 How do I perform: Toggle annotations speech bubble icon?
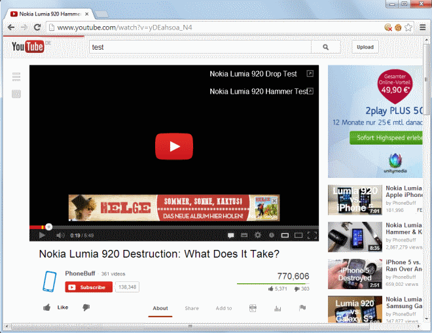(231, 236)
